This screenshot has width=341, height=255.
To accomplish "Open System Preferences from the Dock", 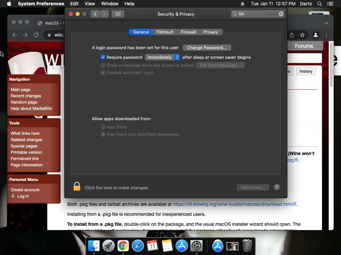I will [196, 246].
